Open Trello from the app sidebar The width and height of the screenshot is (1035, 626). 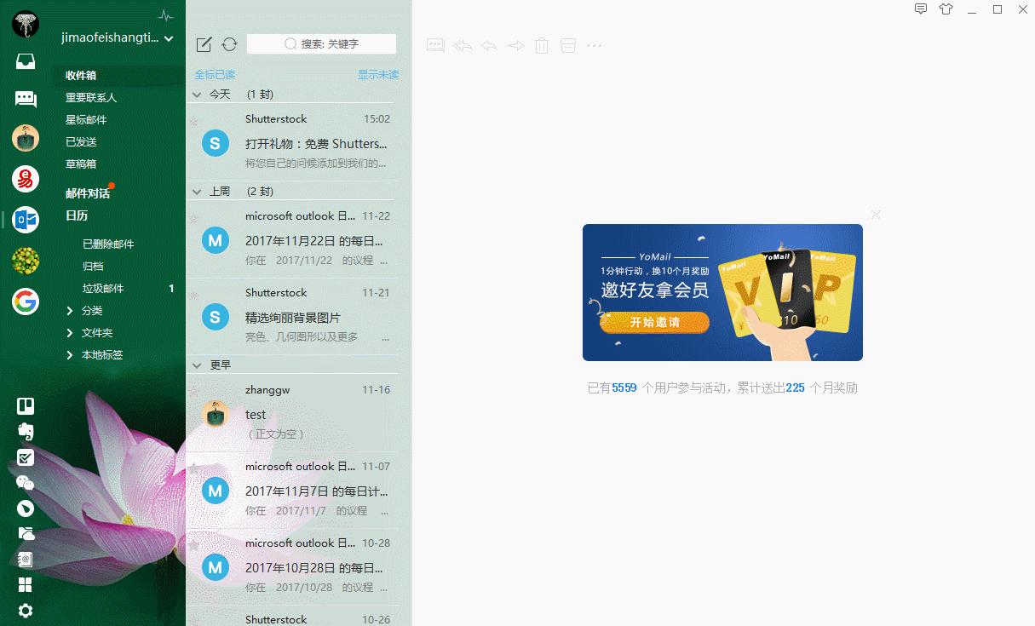point(25,406)
